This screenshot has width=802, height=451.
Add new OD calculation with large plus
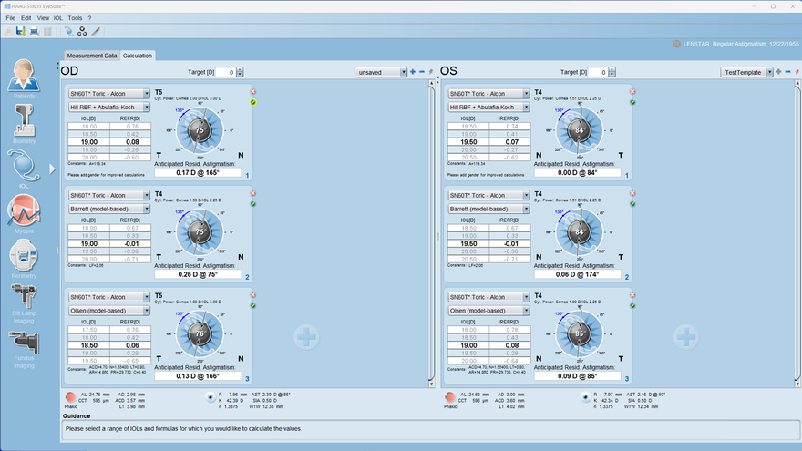tap(306, 337)
